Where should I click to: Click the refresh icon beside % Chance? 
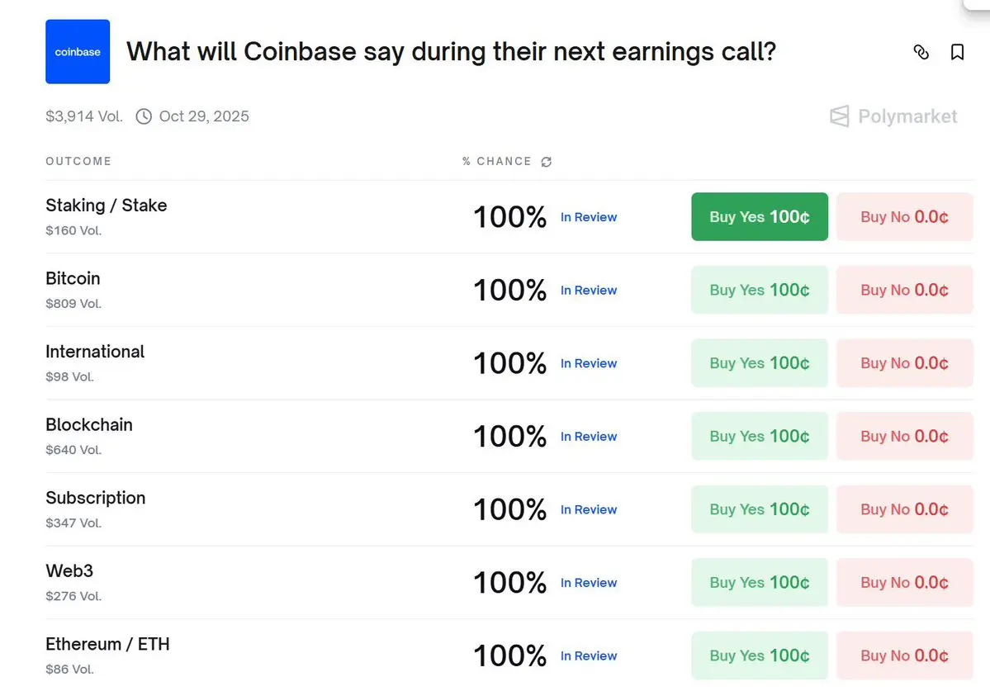546,162
